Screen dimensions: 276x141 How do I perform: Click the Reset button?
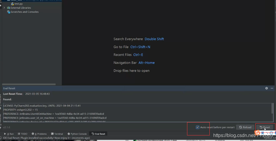pos(265,127)
